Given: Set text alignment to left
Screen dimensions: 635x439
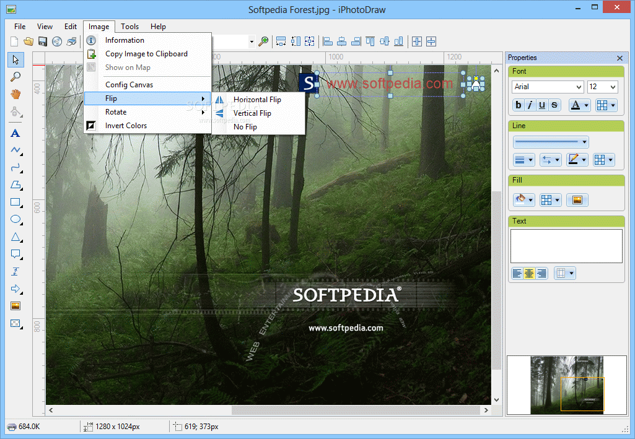Looking at the screenshot, I should coord(517,274).
